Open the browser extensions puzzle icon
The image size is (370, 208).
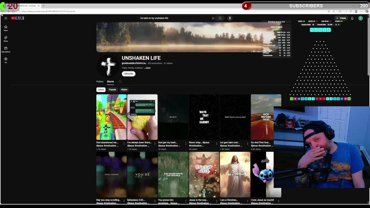point(340,11)
